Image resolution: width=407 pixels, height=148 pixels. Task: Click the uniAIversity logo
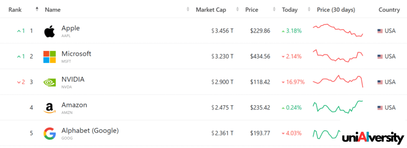[x=373, y=137]
